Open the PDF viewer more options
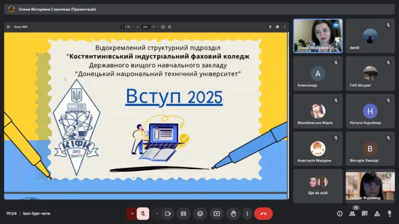 285,26
